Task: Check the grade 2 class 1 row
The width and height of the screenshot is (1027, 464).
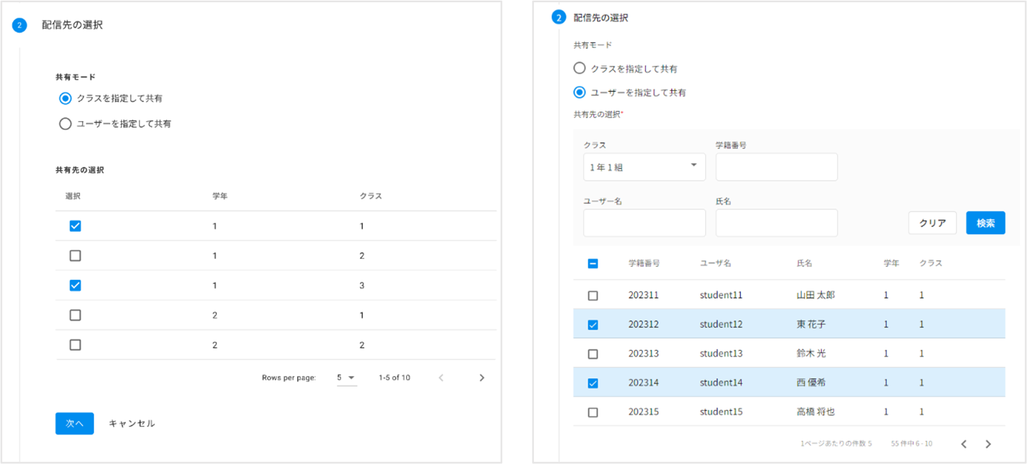Action: pyautogui.click(x=75, y=315)
